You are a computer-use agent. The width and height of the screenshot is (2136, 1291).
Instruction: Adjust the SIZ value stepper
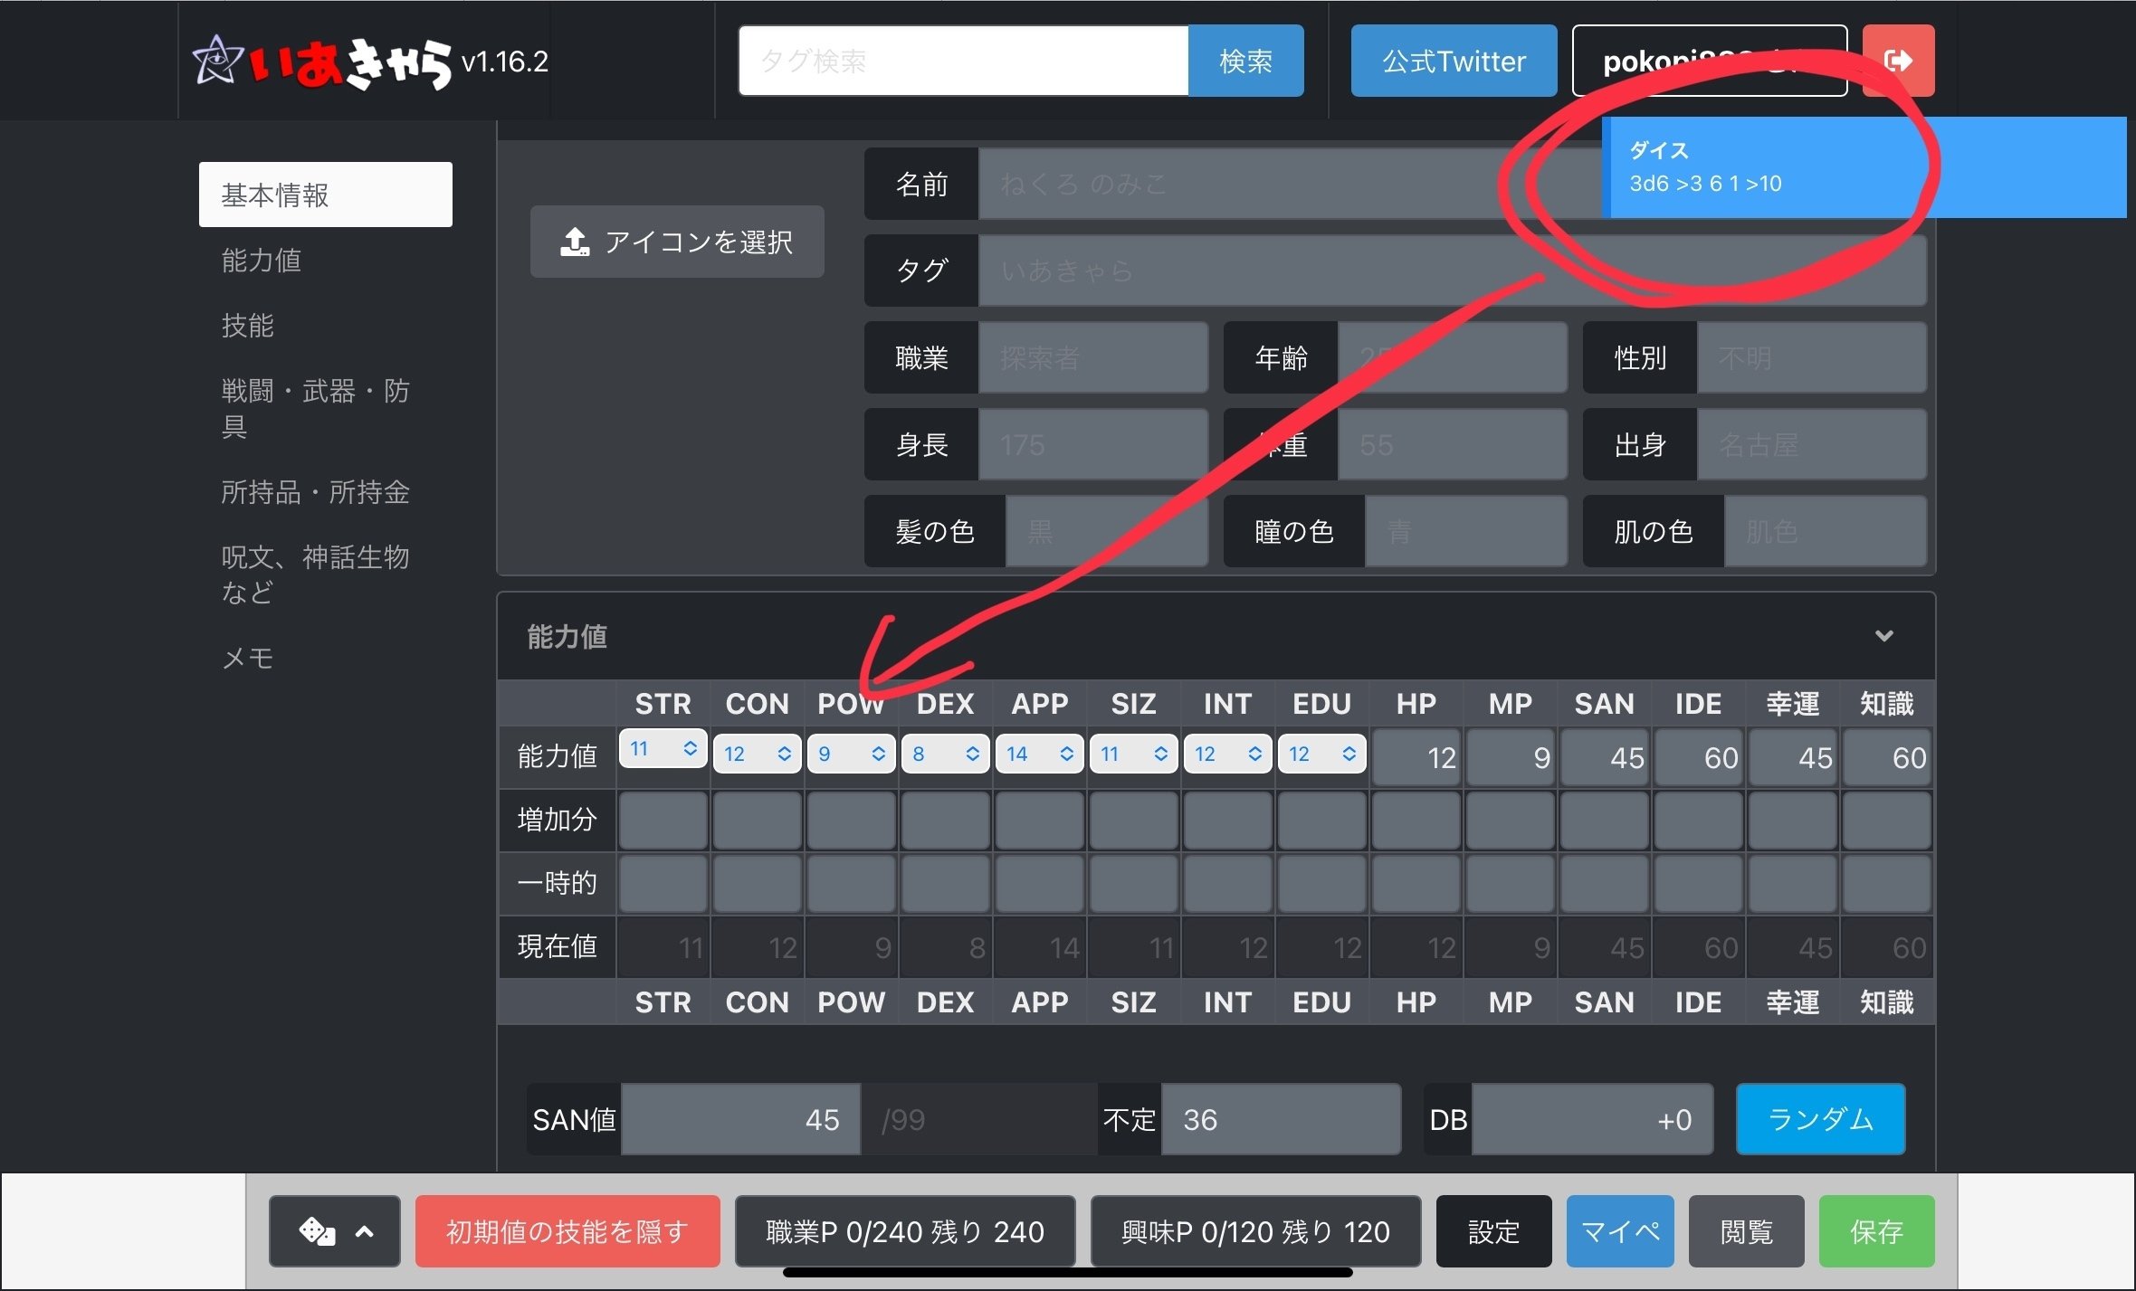point(1133,754)
